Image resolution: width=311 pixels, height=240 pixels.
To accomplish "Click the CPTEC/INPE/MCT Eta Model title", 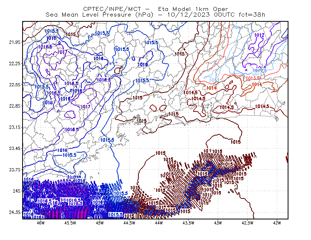I will point(155,9).
